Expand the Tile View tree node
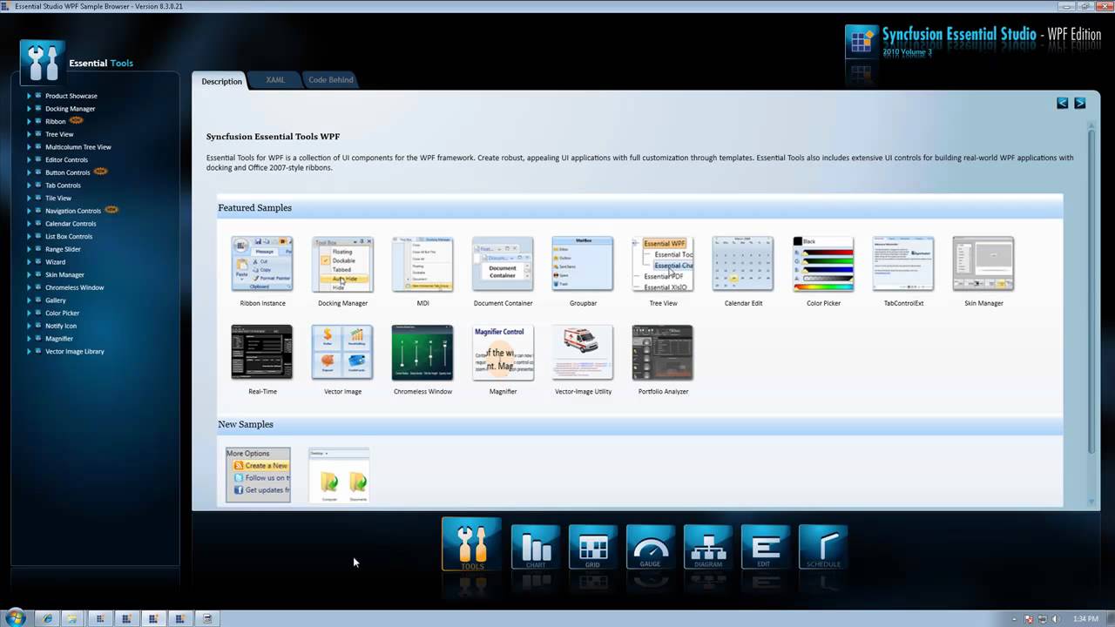The image size is (1115, 627). (x=29, y=199)
